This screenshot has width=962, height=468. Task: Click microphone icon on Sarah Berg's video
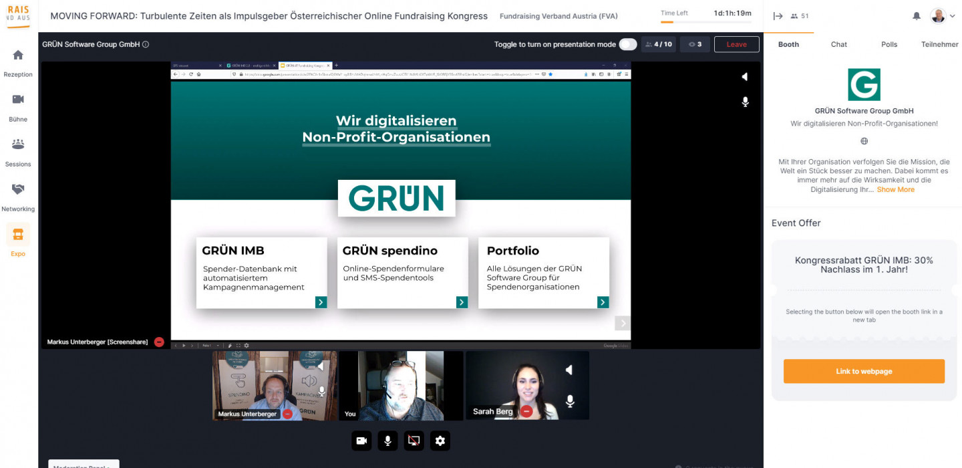570,400
